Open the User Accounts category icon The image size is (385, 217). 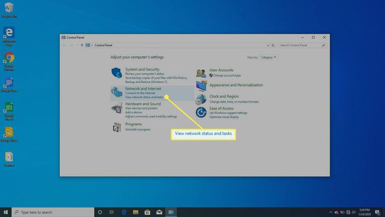pyautogui.click(x=201, y=73)
